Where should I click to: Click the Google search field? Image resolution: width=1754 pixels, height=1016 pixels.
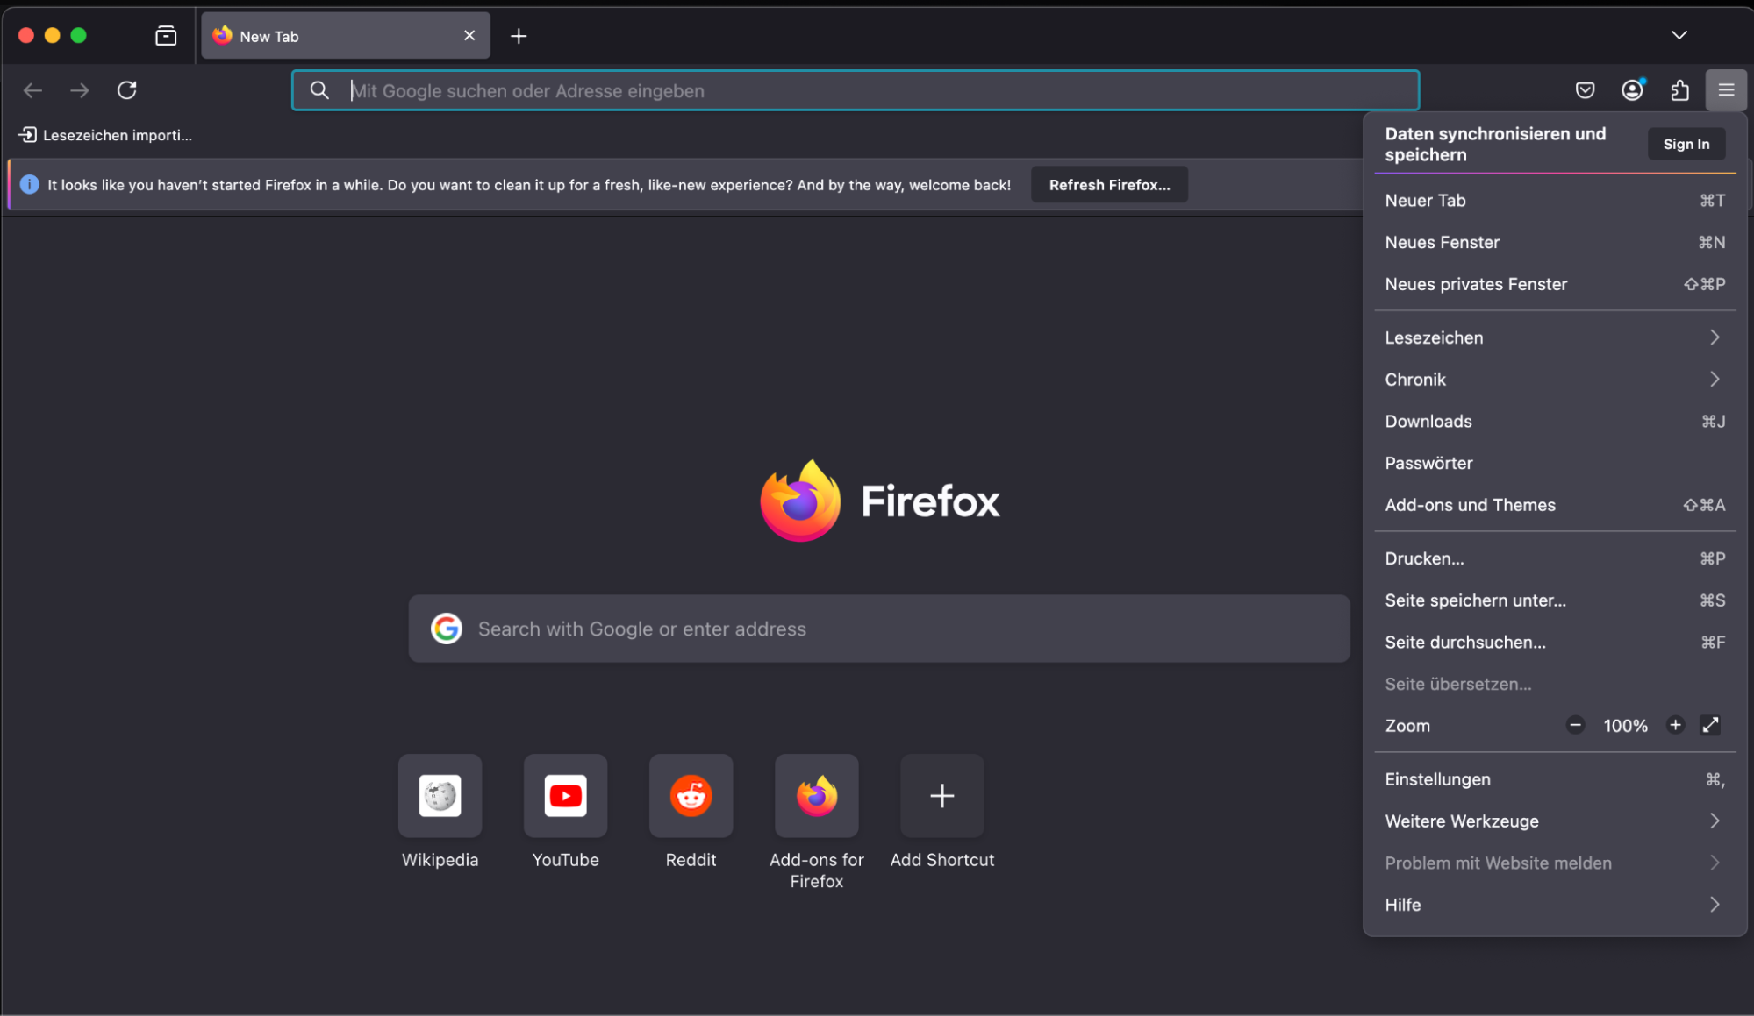[x=878, y=629]
